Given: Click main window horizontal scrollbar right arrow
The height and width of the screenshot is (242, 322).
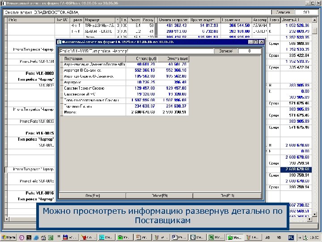Looking at the screenshot, I should pyautogui.click(x=309, y=219).
